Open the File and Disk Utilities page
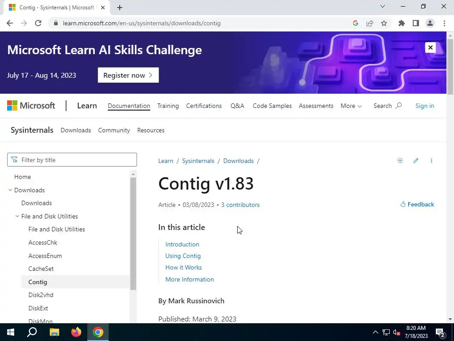454x341 pixels. point(57,229)
